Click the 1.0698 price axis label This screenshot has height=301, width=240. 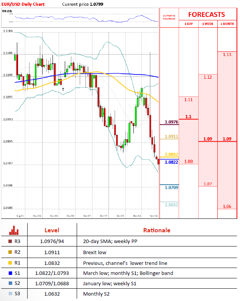(x=8, y=185)
